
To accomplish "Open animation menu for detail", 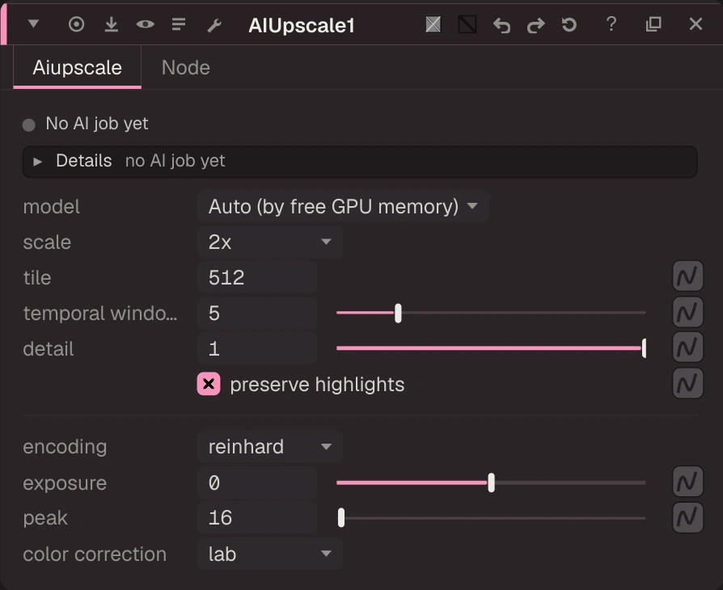I will pos(687,348).
